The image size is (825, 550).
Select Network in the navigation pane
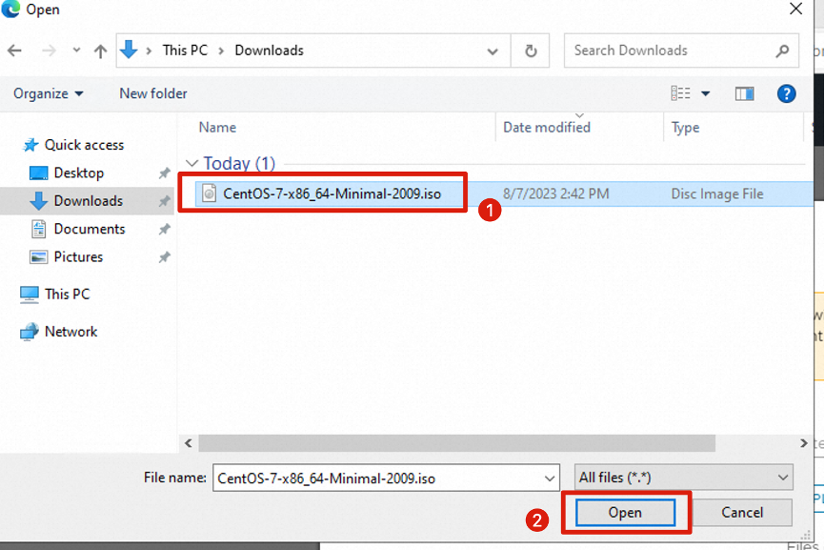(x=70, y=332)
